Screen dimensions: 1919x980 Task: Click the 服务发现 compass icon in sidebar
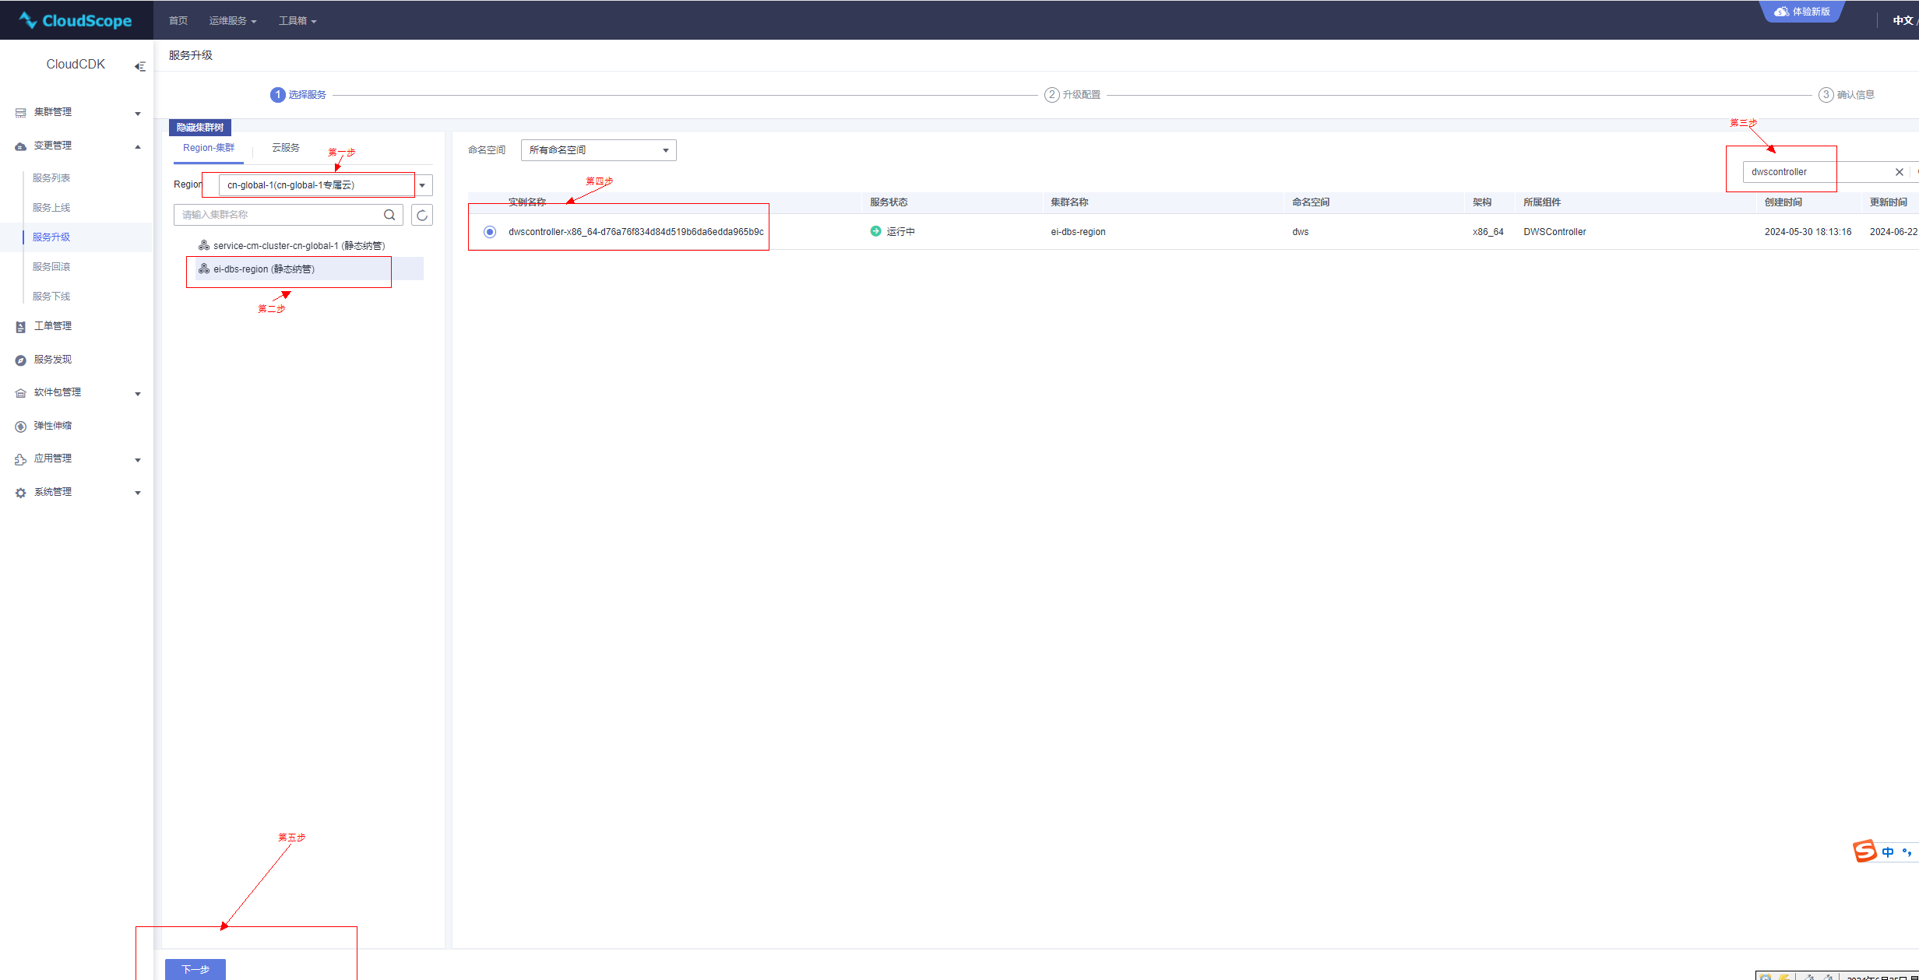pyautogui.click(x=21, y=360)
